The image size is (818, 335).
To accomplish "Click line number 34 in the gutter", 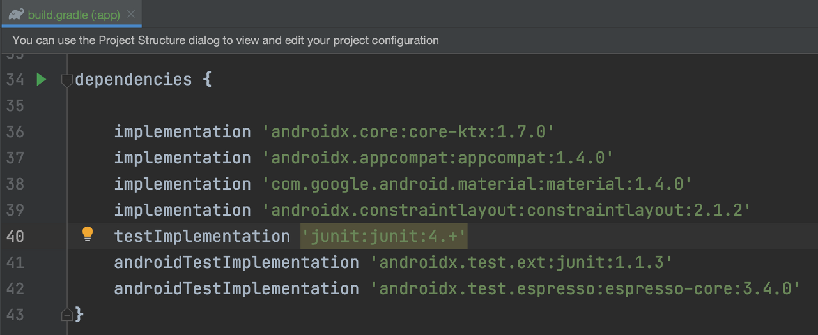I will 15,80.
